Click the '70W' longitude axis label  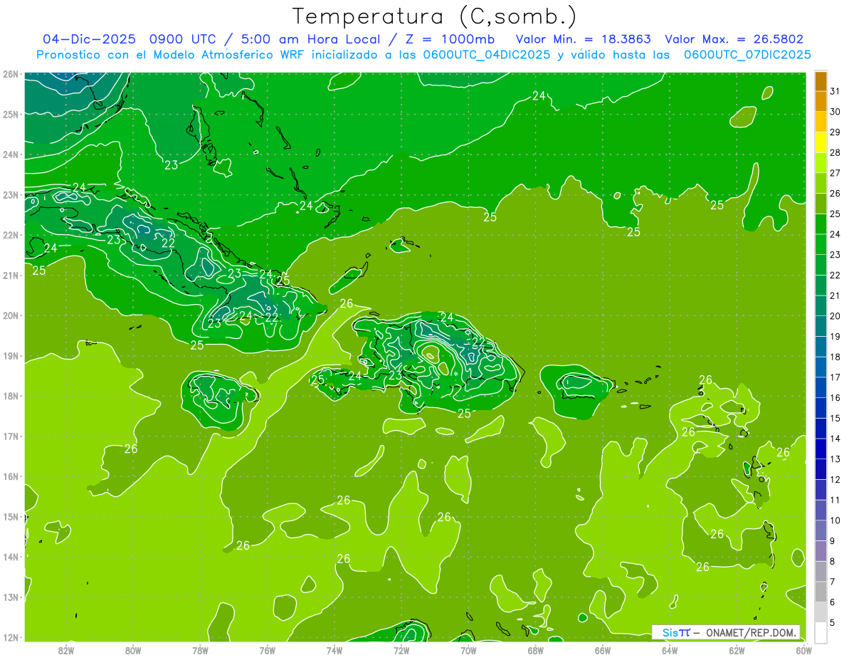pos(468,649)
